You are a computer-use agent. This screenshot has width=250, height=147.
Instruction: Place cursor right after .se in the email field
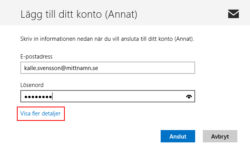(x=99, y=68)
